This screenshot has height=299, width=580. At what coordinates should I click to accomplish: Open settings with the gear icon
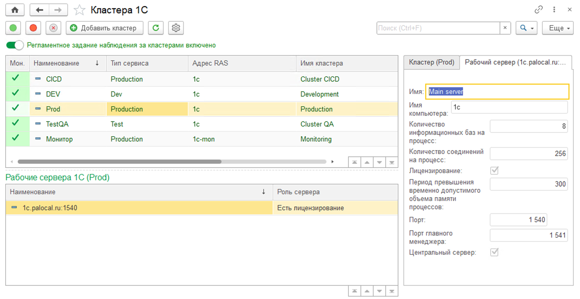point(176,28)
